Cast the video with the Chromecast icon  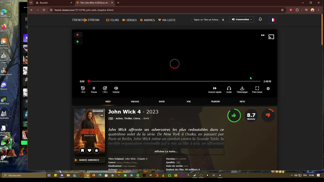coord(271,37)
